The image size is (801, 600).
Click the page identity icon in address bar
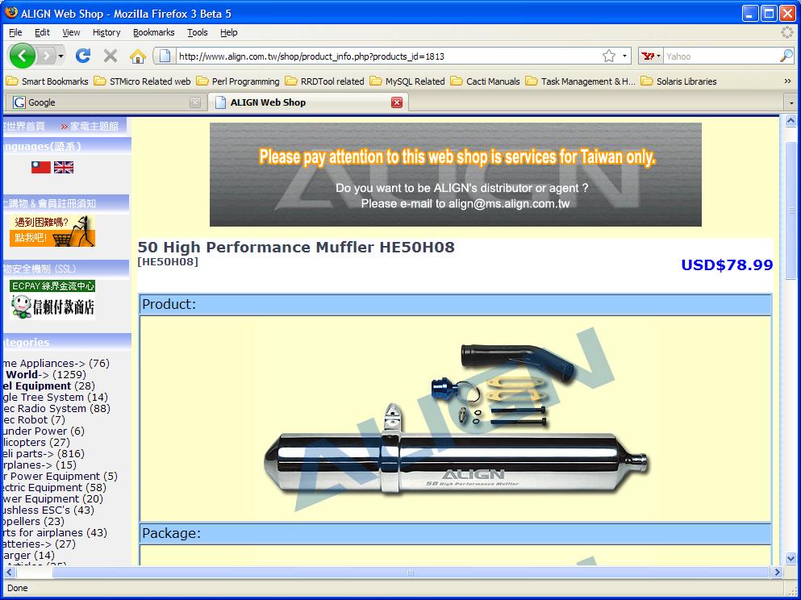(x=165, y=56)
